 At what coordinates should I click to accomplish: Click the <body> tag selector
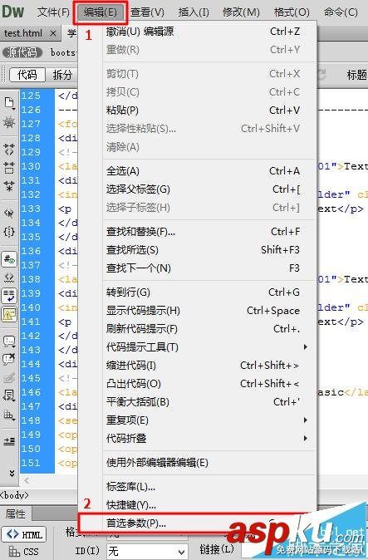click(x=14, y=495)
